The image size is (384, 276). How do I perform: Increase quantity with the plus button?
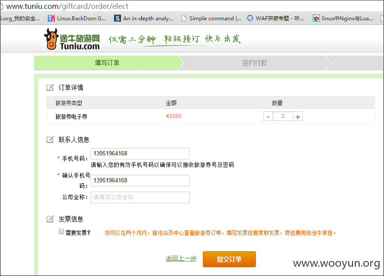click(298, 116)
